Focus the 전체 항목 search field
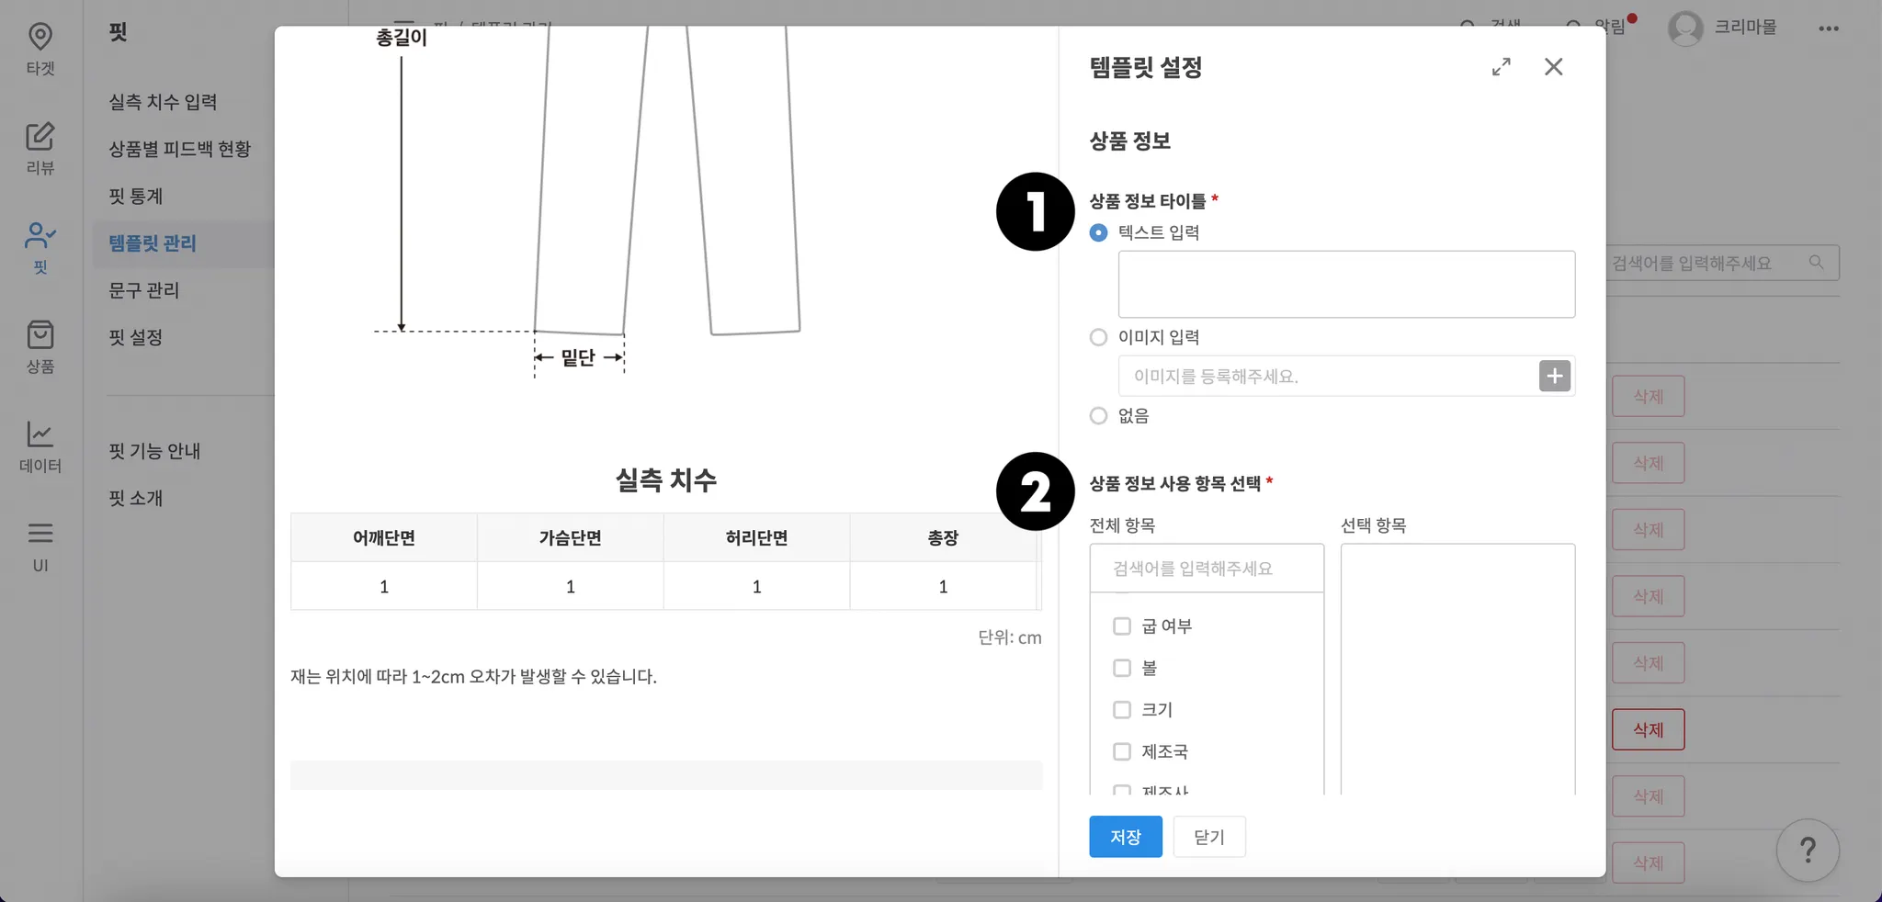This screenshot has height=902, width=1882. point(1206,569)
